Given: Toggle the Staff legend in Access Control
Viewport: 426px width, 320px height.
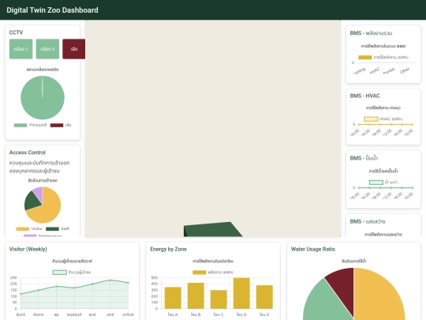Looking at the screenshot, I should 58,229.
